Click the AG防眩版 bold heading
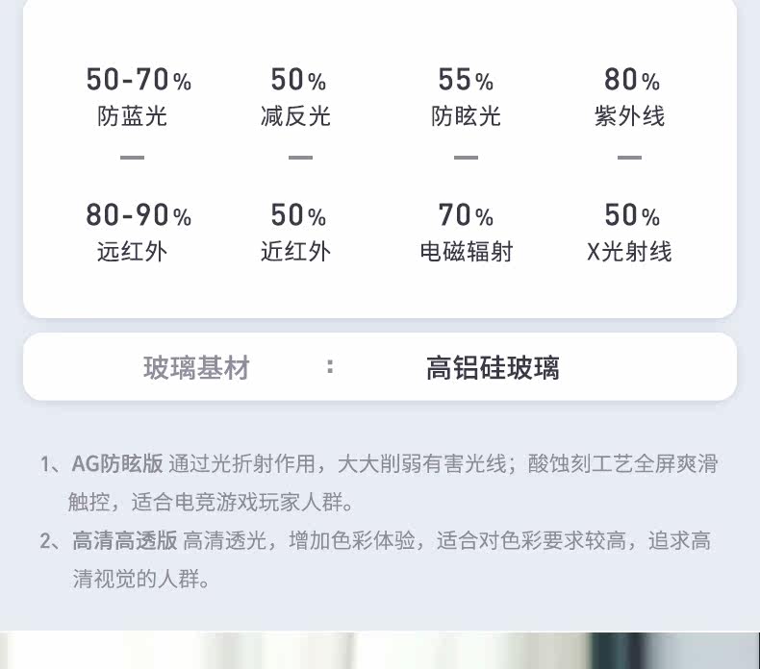Viewport: 760px width, 669px height. pos(117,463)
